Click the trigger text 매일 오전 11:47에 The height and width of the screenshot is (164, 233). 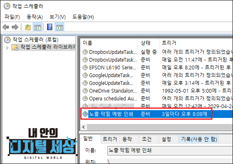point(182,60)
